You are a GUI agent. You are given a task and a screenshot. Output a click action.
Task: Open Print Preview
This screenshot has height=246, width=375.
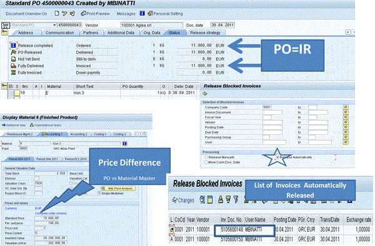pos(95,14)
